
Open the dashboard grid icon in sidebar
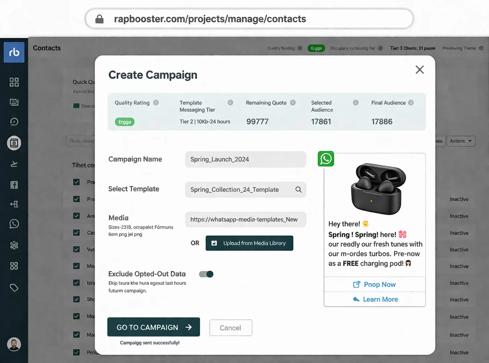coord(14,82)
